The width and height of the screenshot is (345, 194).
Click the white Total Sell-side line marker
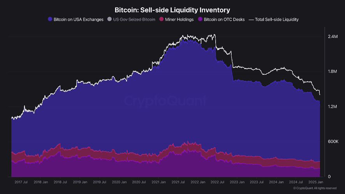point(251,19)
